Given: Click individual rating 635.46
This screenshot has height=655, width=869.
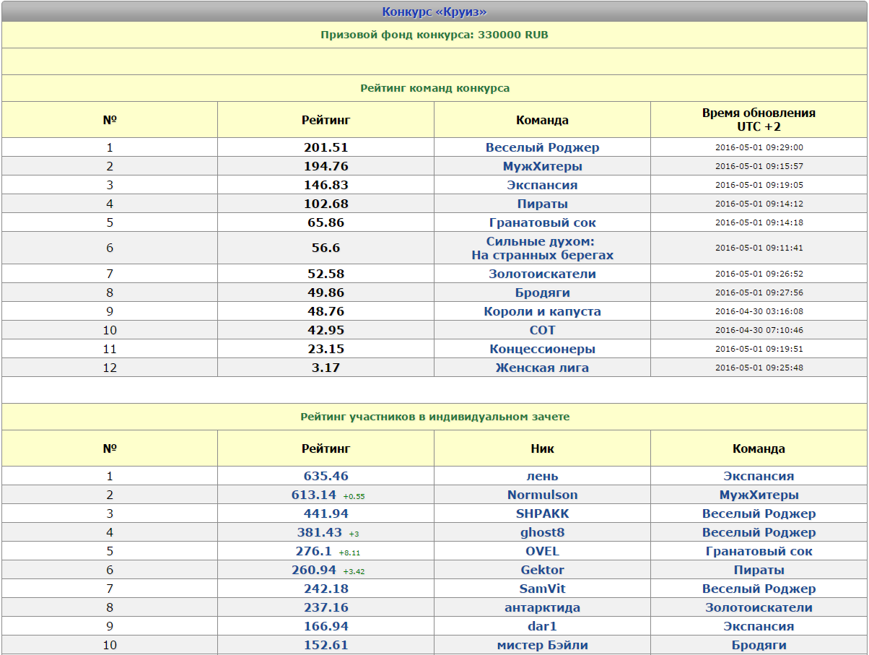Looking at the screenshot, I should [x=326, y=476].
